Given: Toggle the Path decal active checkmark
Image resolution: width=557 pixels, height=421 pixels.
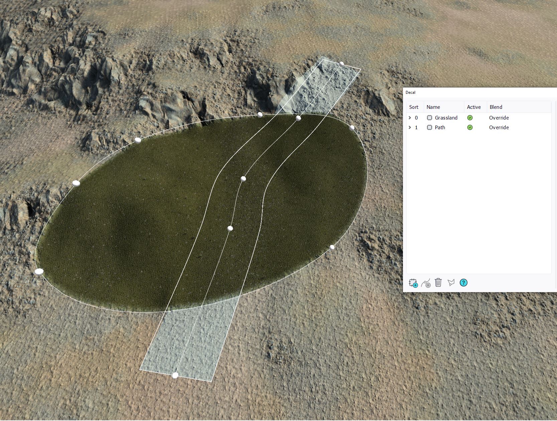Looking at the screenshot, I should pos(470,128).
